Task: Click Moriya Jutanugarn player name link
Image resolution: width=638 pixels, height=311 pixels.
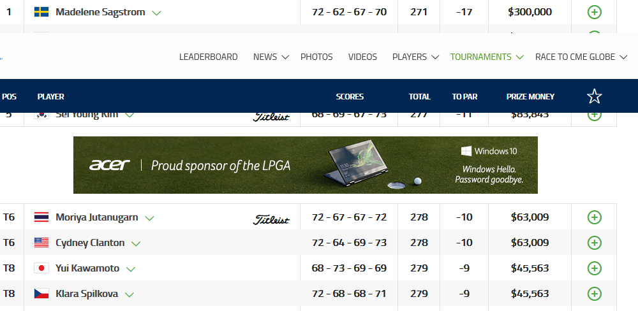Action: (97, 217)
